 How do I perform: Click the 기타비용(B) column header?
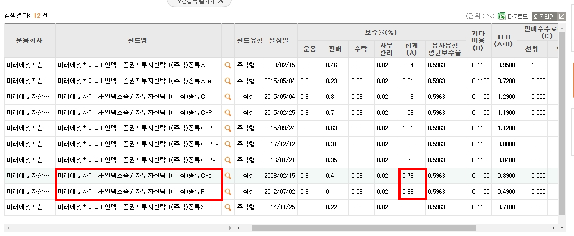(479, 41)
